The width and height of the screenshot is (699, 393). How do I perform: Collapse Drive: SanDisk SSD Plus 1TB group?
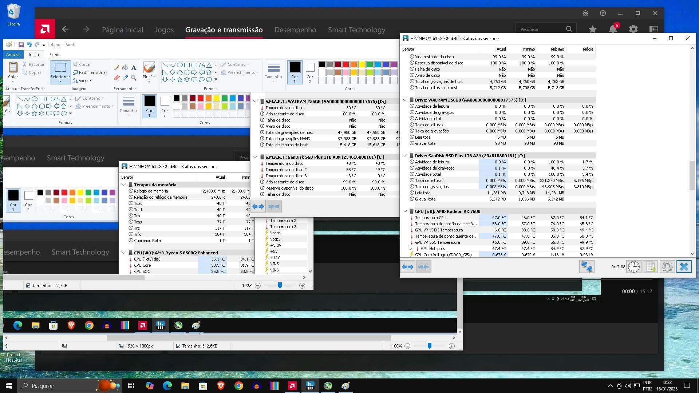(x=405, y=155)
